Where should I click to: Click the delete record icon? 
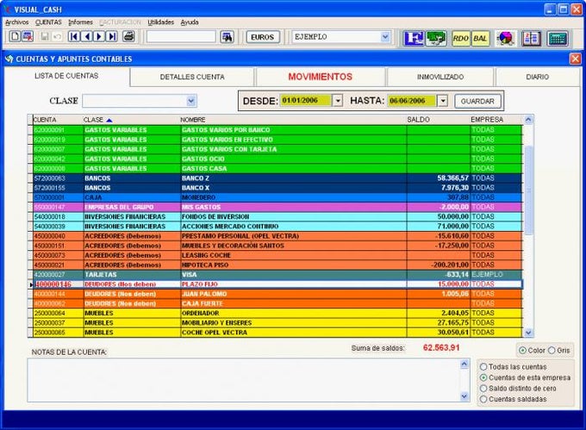(28, 36)
